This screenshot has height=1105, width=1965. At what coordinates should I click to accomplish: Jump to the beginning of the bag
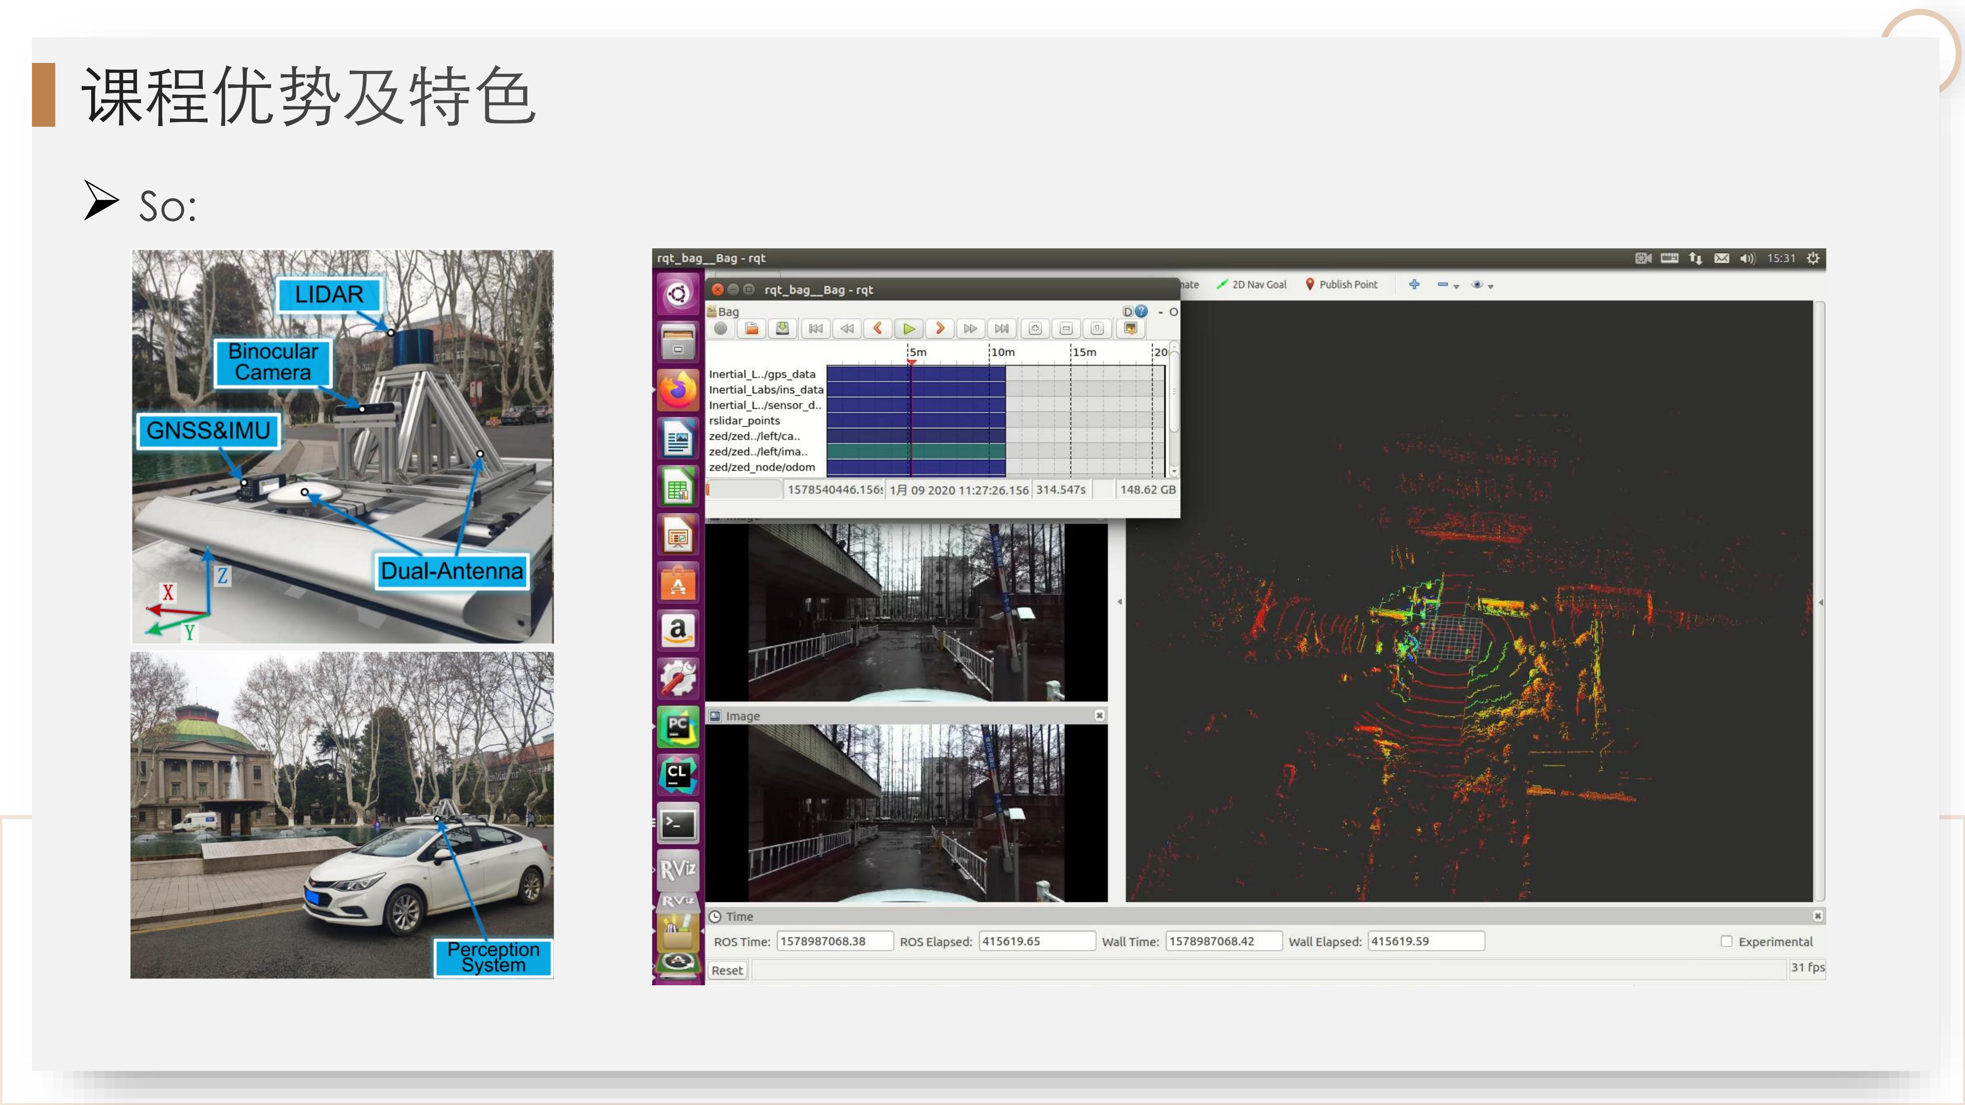tap(815, 329)
